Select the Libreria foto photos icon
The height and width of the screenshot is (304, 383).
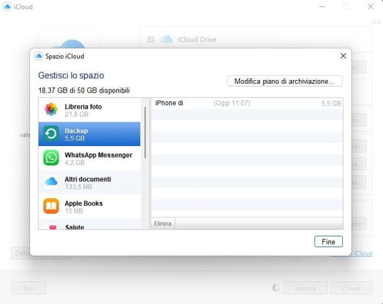(51, 110)
